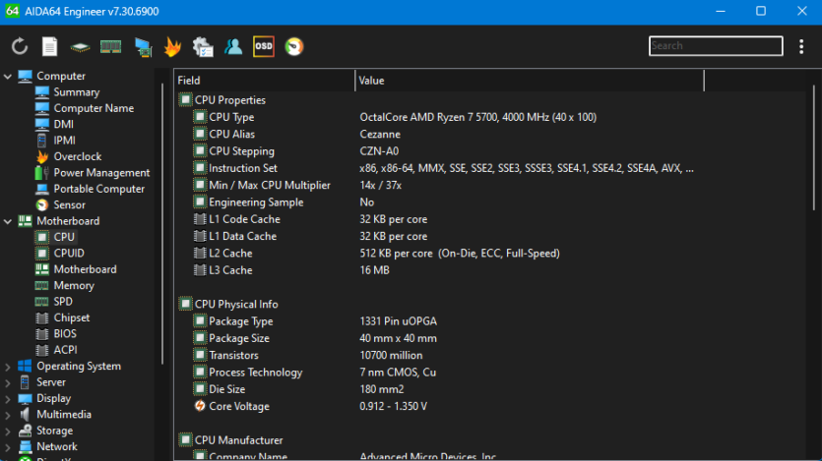Image resolution: width=822 pixels, height=461 pixels.
Task: Open the DMI page
Action: pos(63,125)
